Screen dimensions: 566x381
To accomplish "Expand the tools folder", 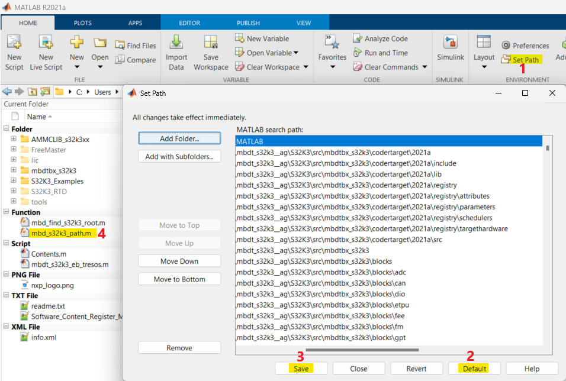I will pos(14,201).
